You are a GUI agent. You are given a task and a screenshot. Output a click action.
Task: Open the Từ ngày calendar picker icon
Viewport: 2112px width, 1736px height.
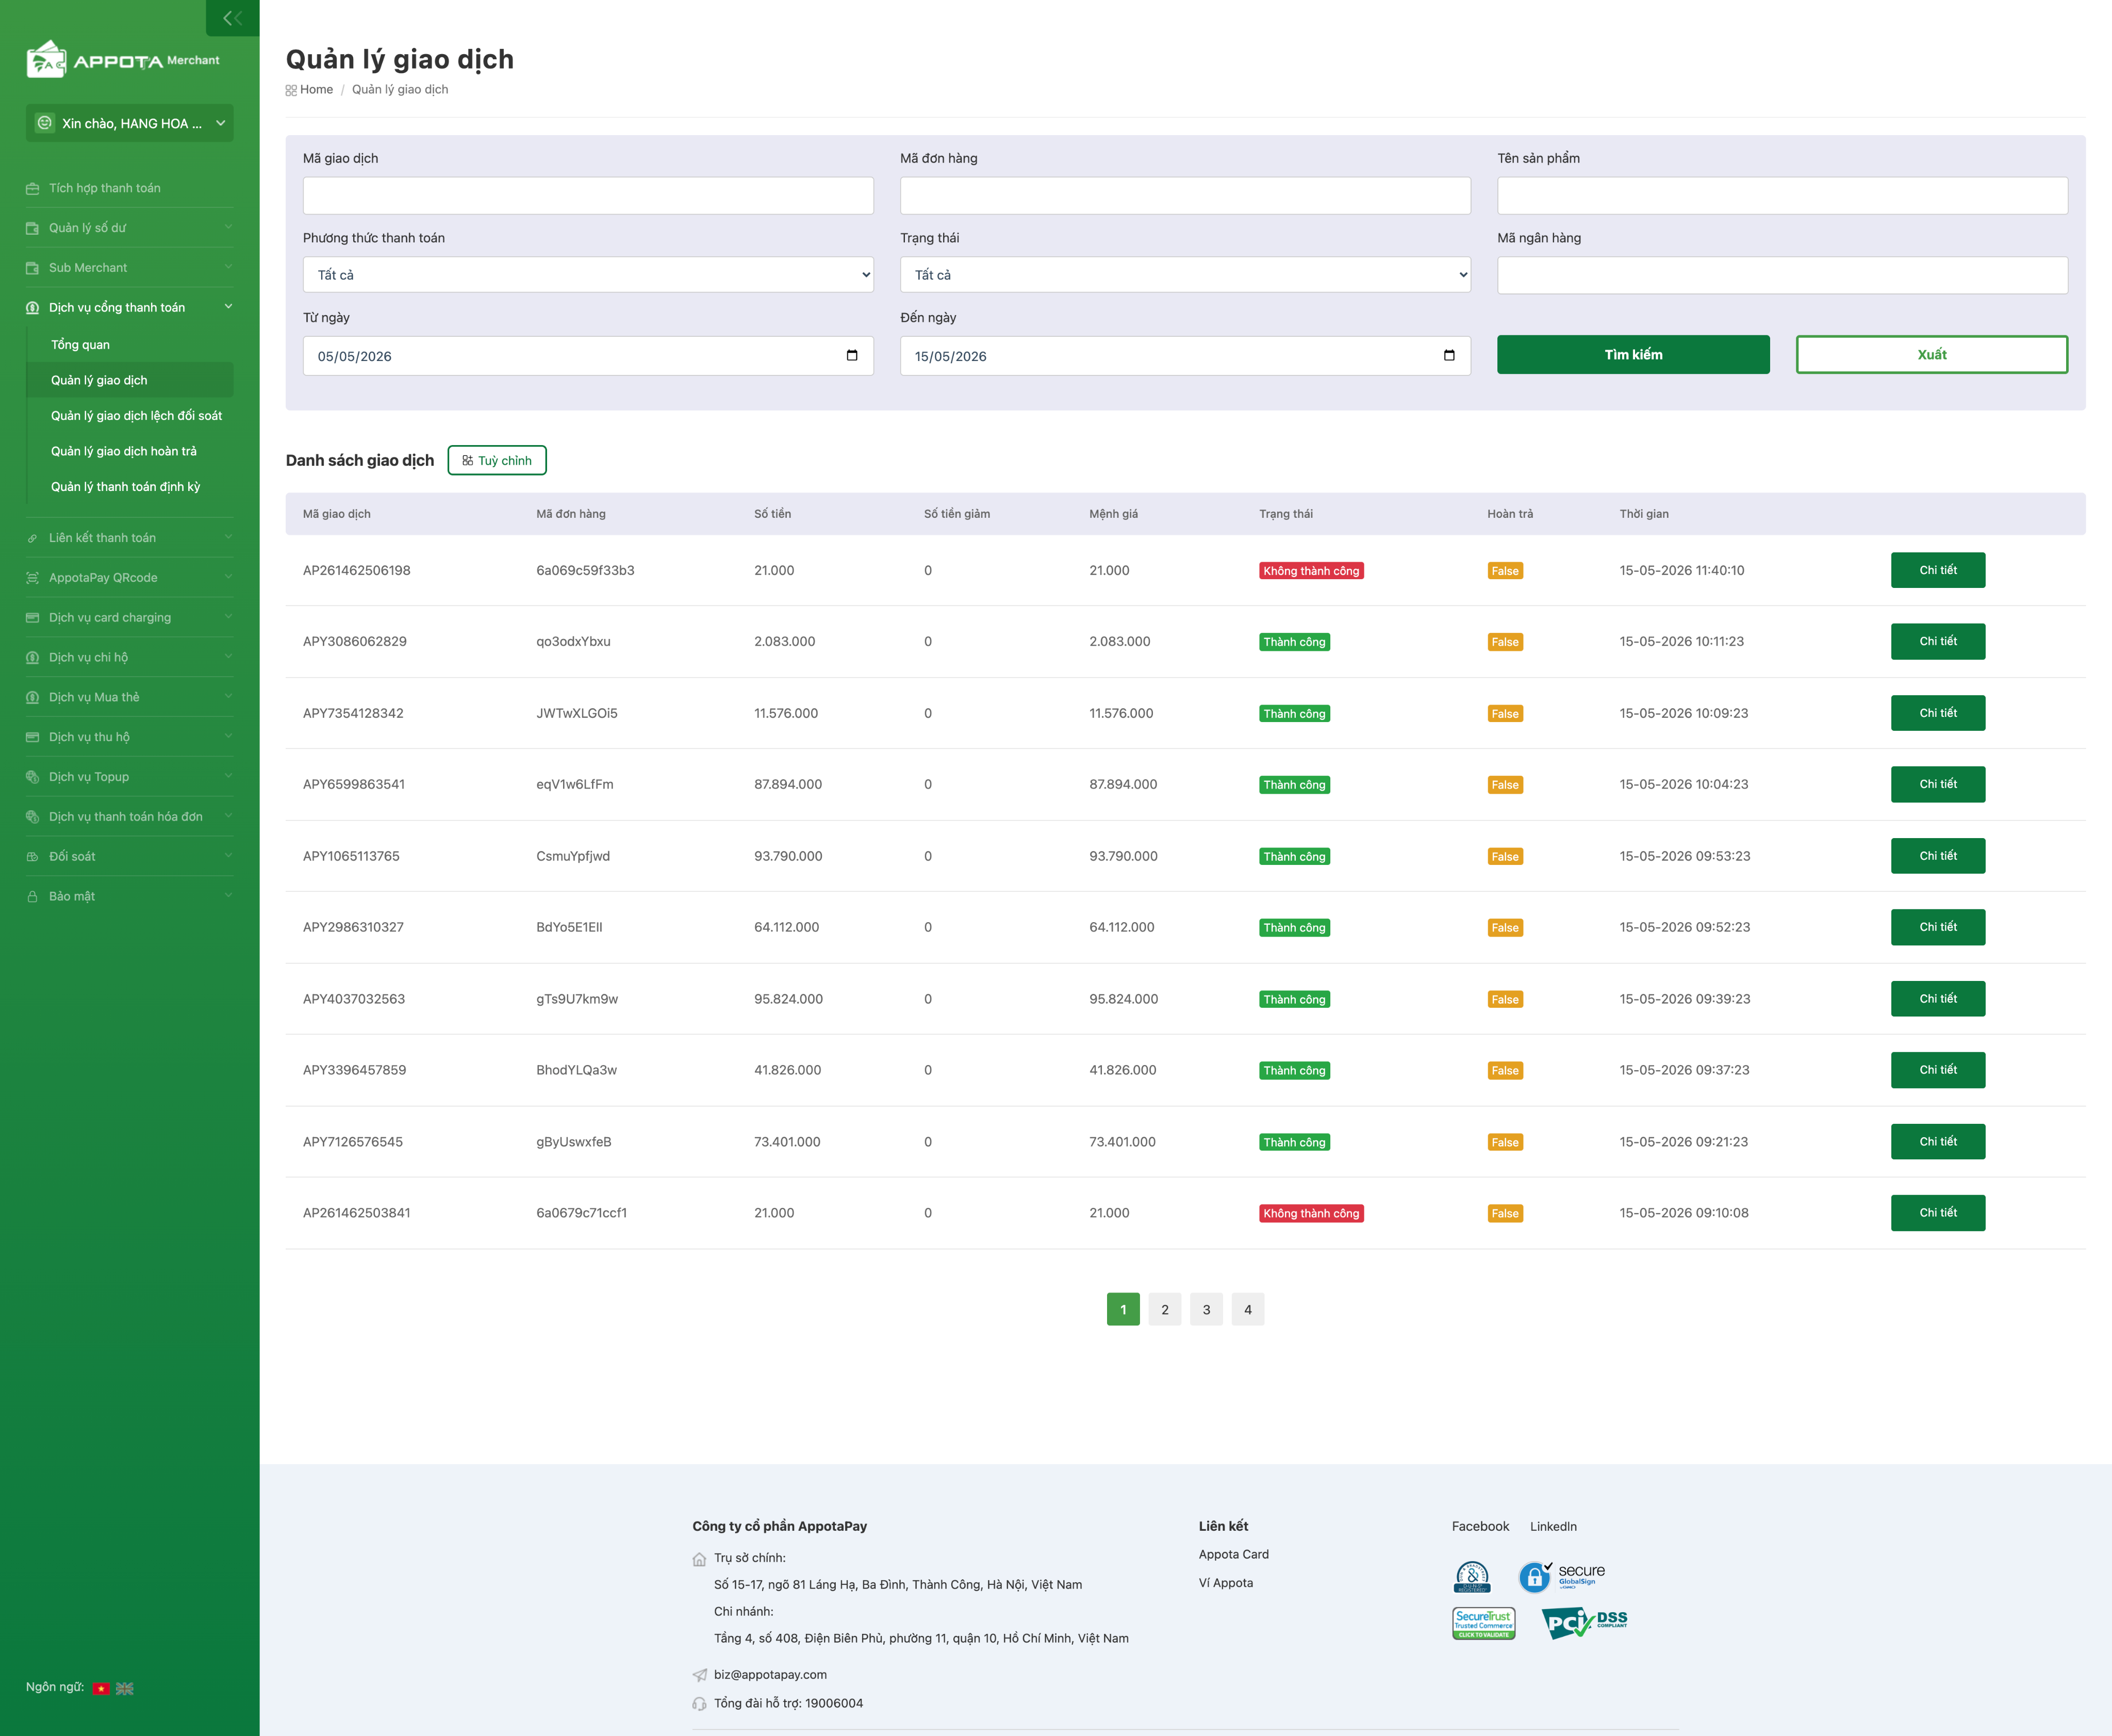coord(852,355)
